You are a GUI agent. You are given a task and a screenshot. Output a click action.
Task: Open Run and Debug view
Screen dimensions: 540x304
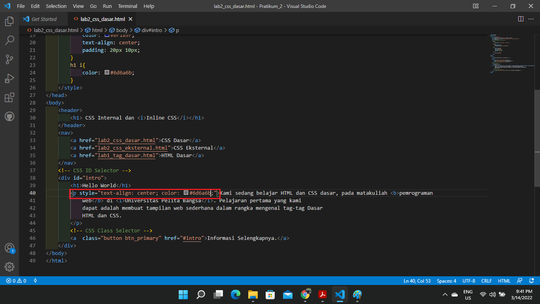coord(9,78)
